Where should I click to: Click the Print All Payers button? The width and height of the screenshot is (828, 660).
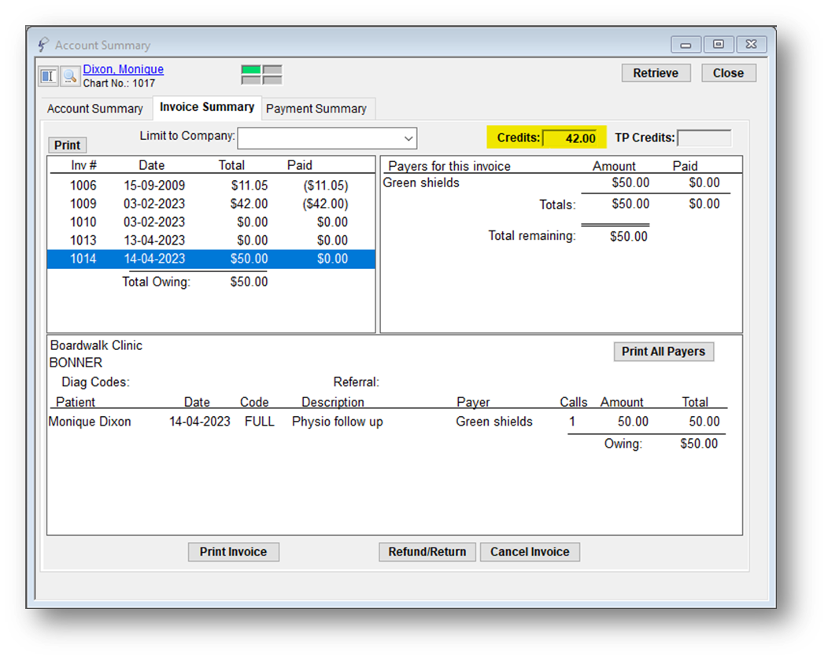[x=664, y=352]
